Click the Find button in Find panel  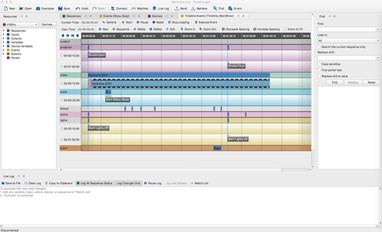[334, 83]
